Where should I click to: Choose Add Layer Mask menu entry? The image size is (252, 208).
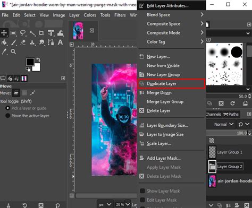[x=171, y=158]
